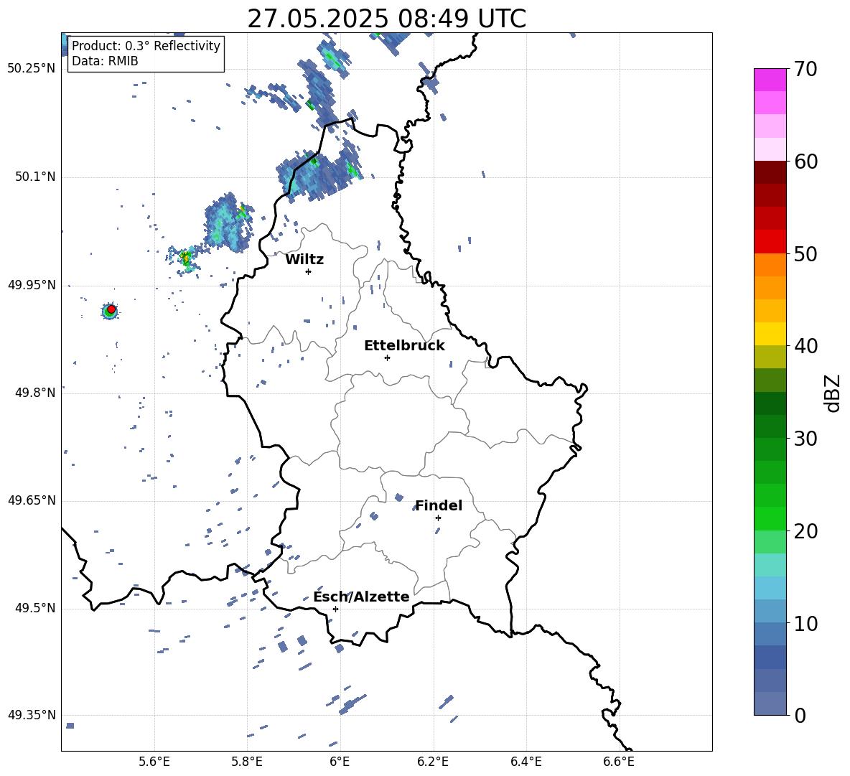Click the Esch/Alzette station cross marker
850x776 pixels.
[x=335, y=609]
